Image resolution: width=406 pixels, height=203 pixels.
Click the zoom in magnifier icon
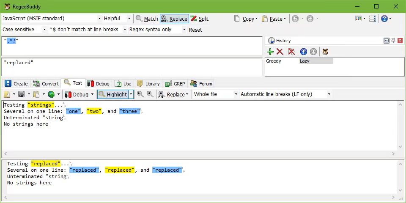150,94
